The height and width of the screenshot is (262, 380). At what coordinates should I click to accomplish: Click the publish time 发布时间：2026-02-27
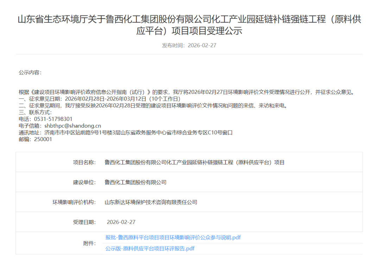pos(189,45)
